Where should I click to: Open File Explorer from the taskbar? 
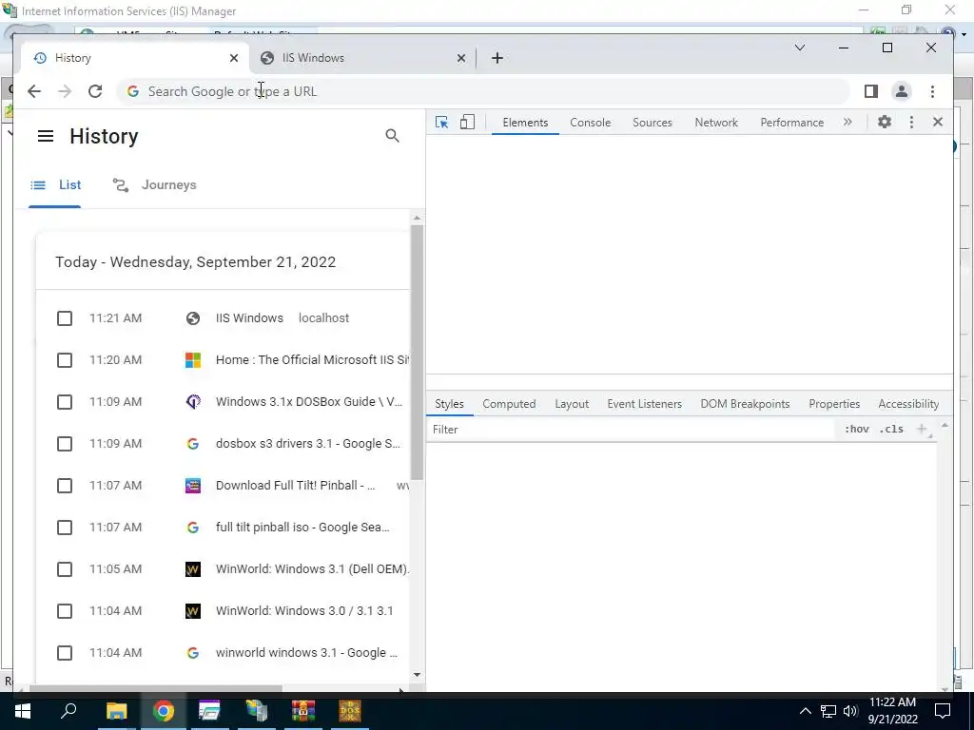(116, 711)
